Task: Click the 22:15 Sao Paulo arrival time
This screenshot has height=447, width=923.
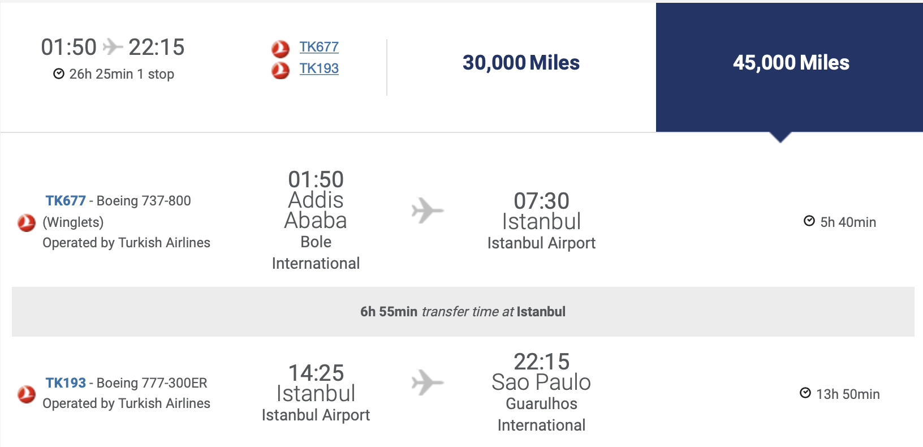Action: tap(541, 362)
